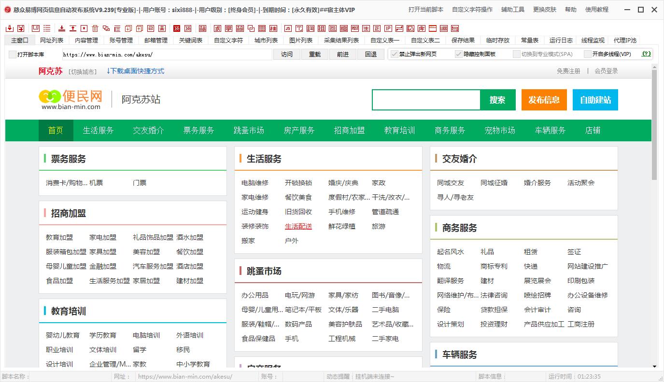Screen dimensions: 664x382
Task: Click the 库 library toolbar icon
Action: tap(422, 28)
